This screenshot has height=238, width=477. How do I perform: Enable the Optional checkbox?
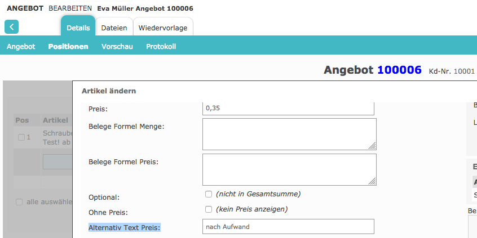pos(209,194)
